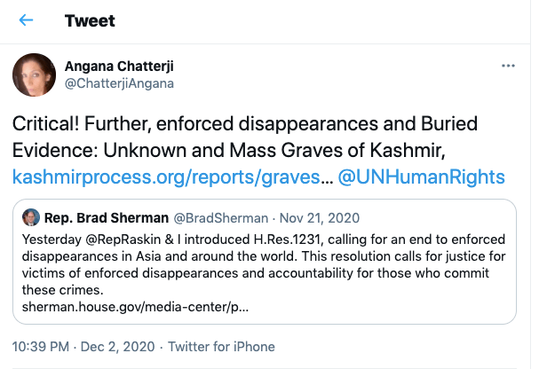The width and height of the screenshot is (539, 369).
Task: Click Rep. Brad Sherman's small avatar
Action: 31,217
